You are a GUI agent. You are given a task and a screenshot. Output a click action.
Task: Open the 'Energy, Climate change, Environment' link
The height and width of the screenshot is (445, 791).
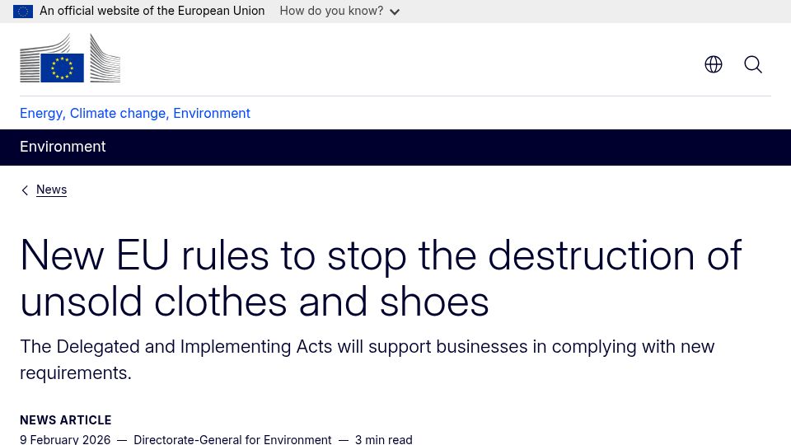pos(134,113)
